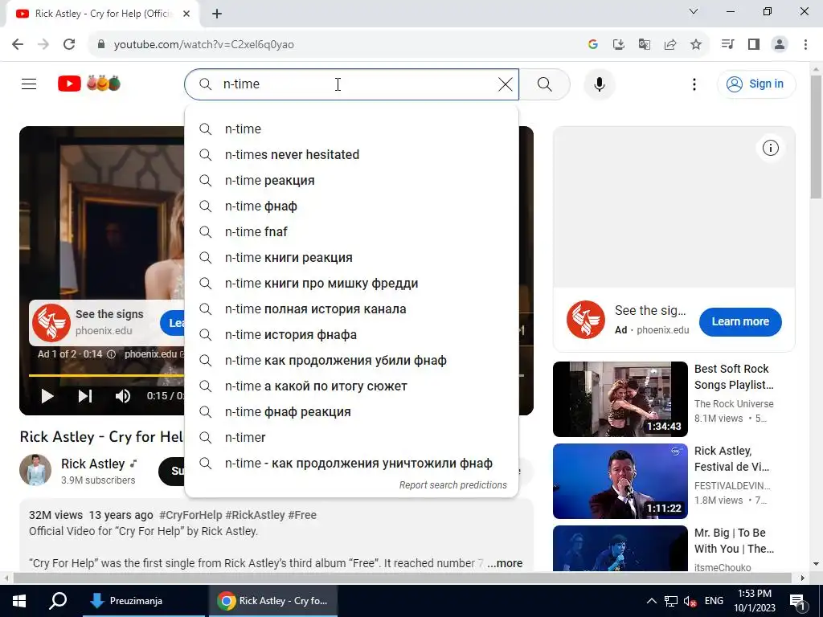Choose suggestion 'n-time книги реакция'
Viewport: 823px width, 617px height.
(352, 258)
